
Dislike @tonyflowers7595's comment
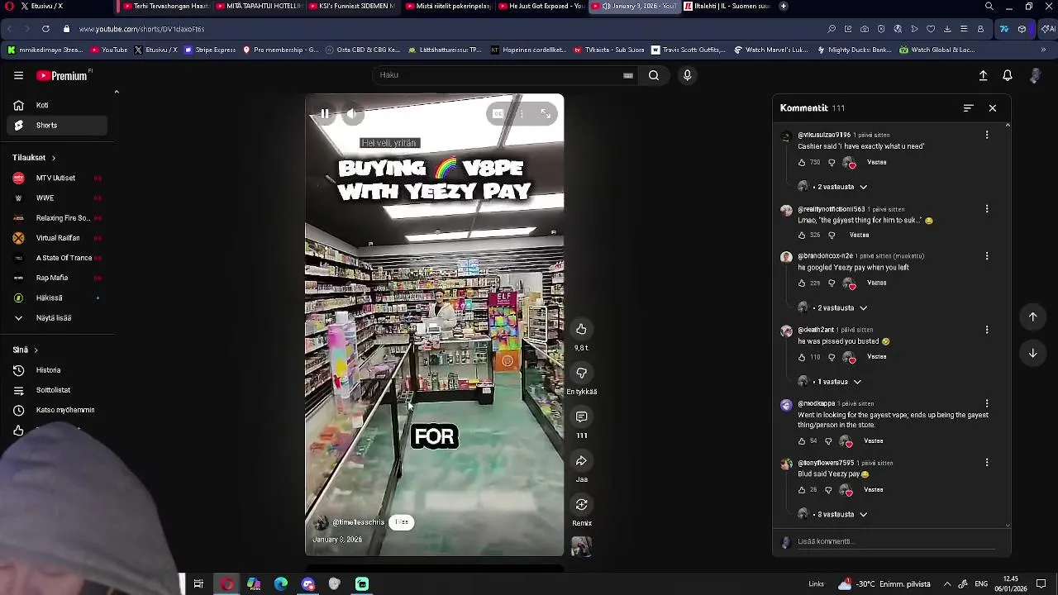(x=828, y=490)
